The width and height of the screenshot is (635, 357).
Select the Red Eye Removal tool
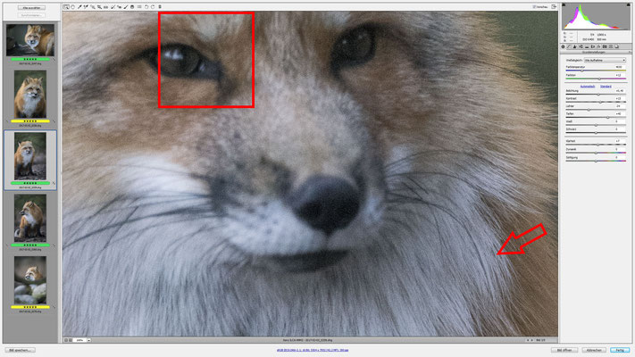pos(119,7)
